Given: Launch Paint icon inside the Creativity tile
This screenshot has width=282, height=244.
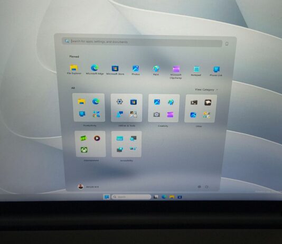Looking at the screenshot, I should [171, 102].
